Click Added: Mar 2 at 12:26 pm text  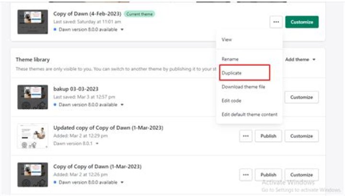click(80, 174)
